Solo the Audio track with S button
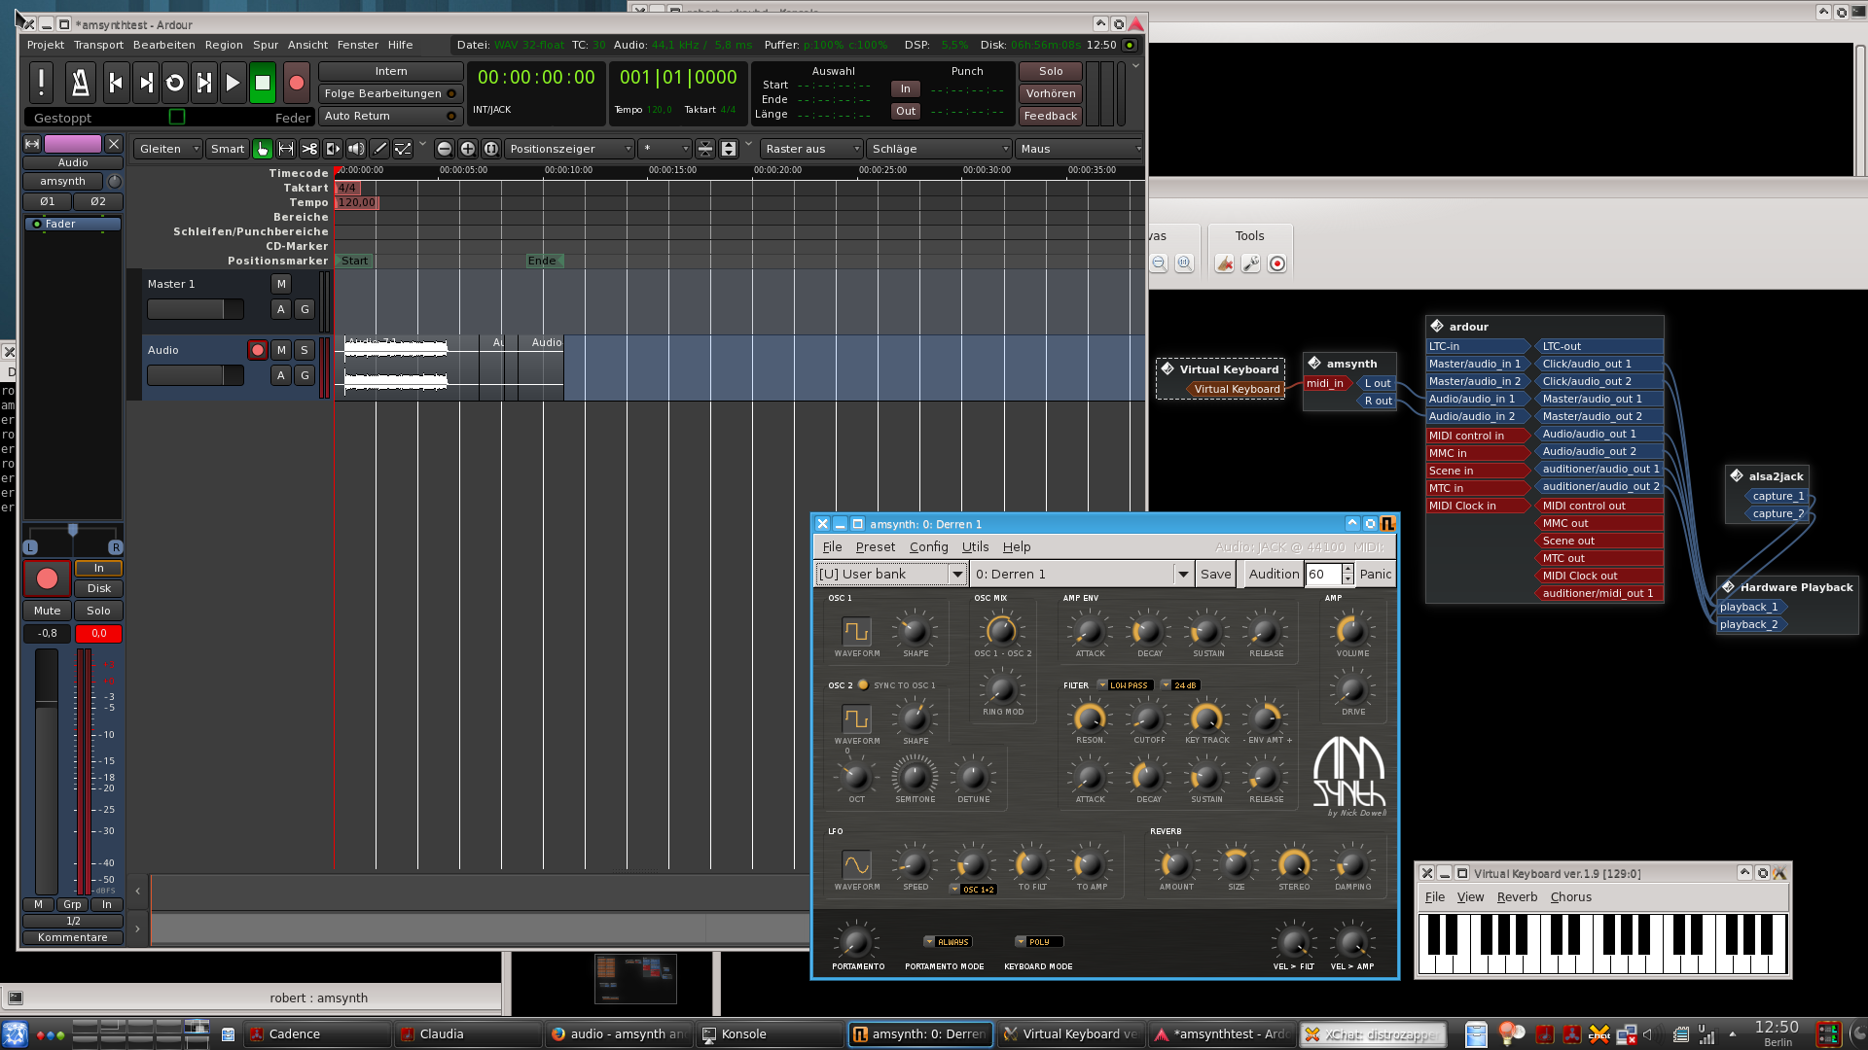This screenshot has width=1868, height=1050. (305, 350)
